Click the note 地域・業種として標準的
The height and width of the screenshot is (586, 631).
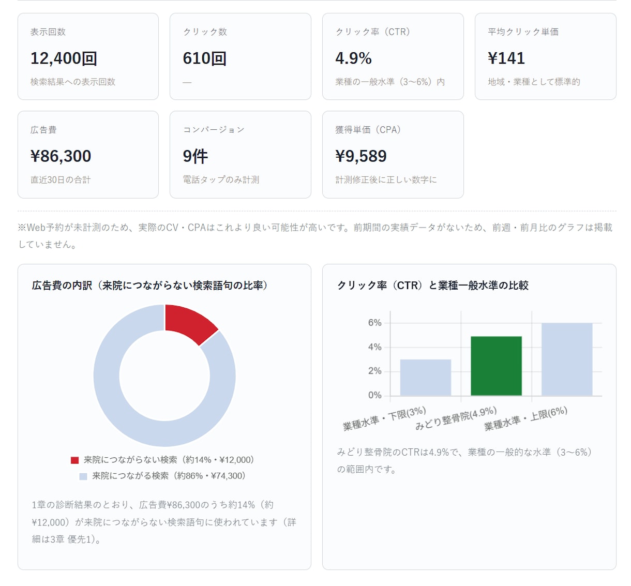pyautogui.click(x=534, y=82)
